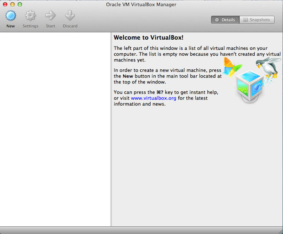283x234 pixels.
Task: Switch to the Snapshots view
Action: [x=257, y=20]
